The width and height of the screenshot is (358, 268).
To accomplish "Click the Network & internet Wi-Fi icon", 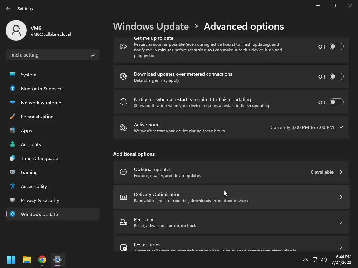I will [x=13, y=103].
